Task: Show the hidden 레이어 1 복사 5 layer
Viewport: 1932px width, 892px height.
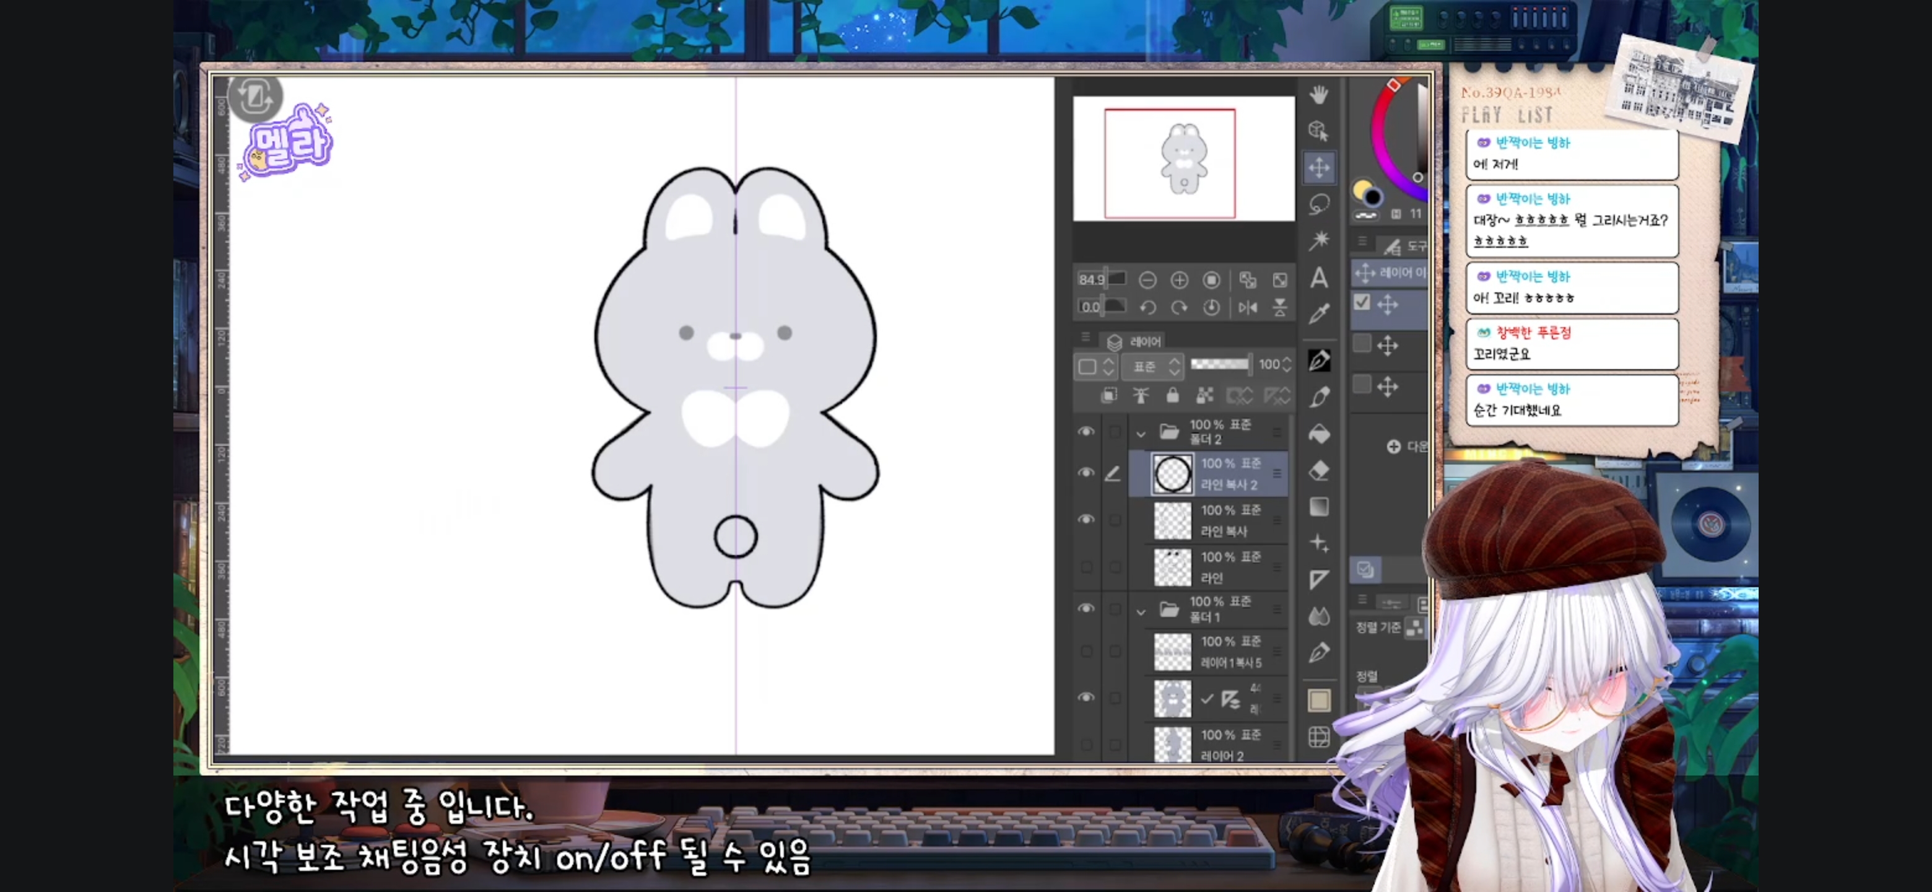Action: (x=1086, y=652)
